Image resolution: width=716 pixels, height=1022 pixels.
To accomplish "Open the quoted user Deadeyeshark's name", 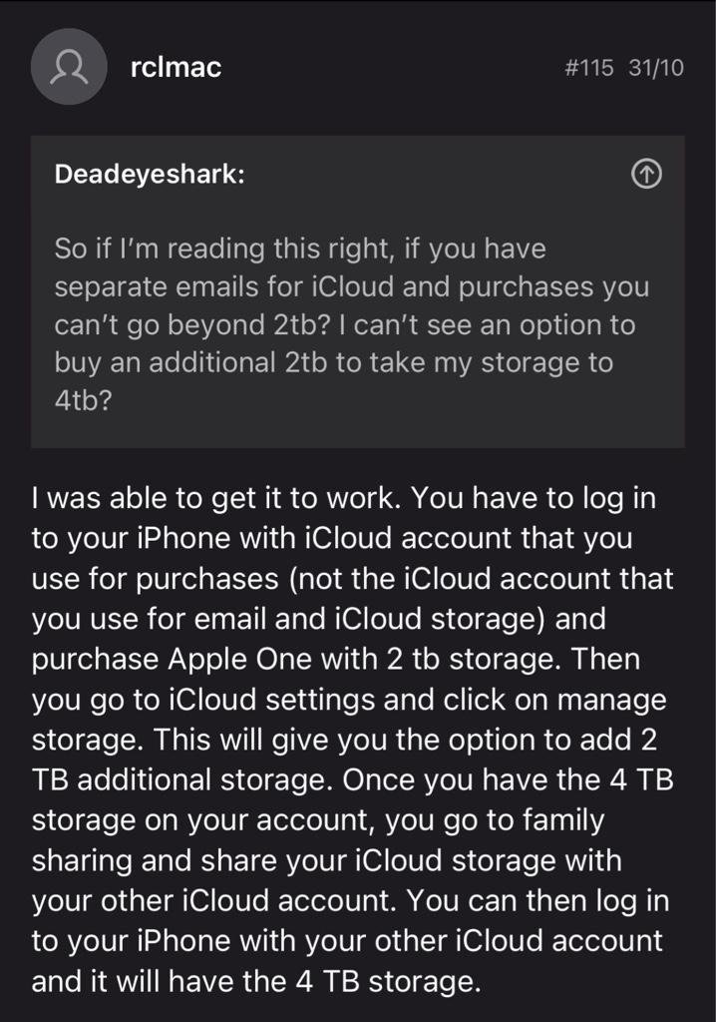I will [150, 175].
